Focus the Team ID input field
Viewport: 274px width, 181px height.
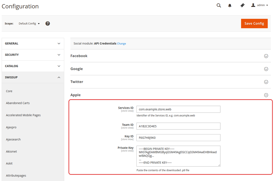178,126
